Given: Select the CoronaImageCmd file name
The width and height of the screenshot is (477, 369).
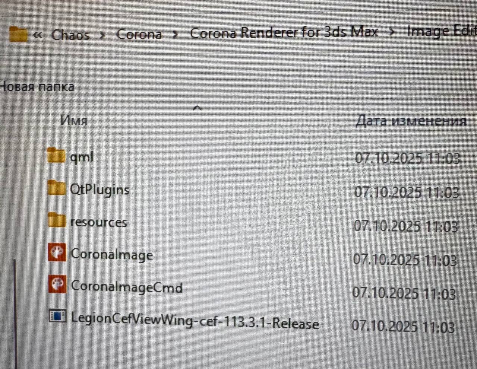Looking at the screenshot, I should pos(127,287).
